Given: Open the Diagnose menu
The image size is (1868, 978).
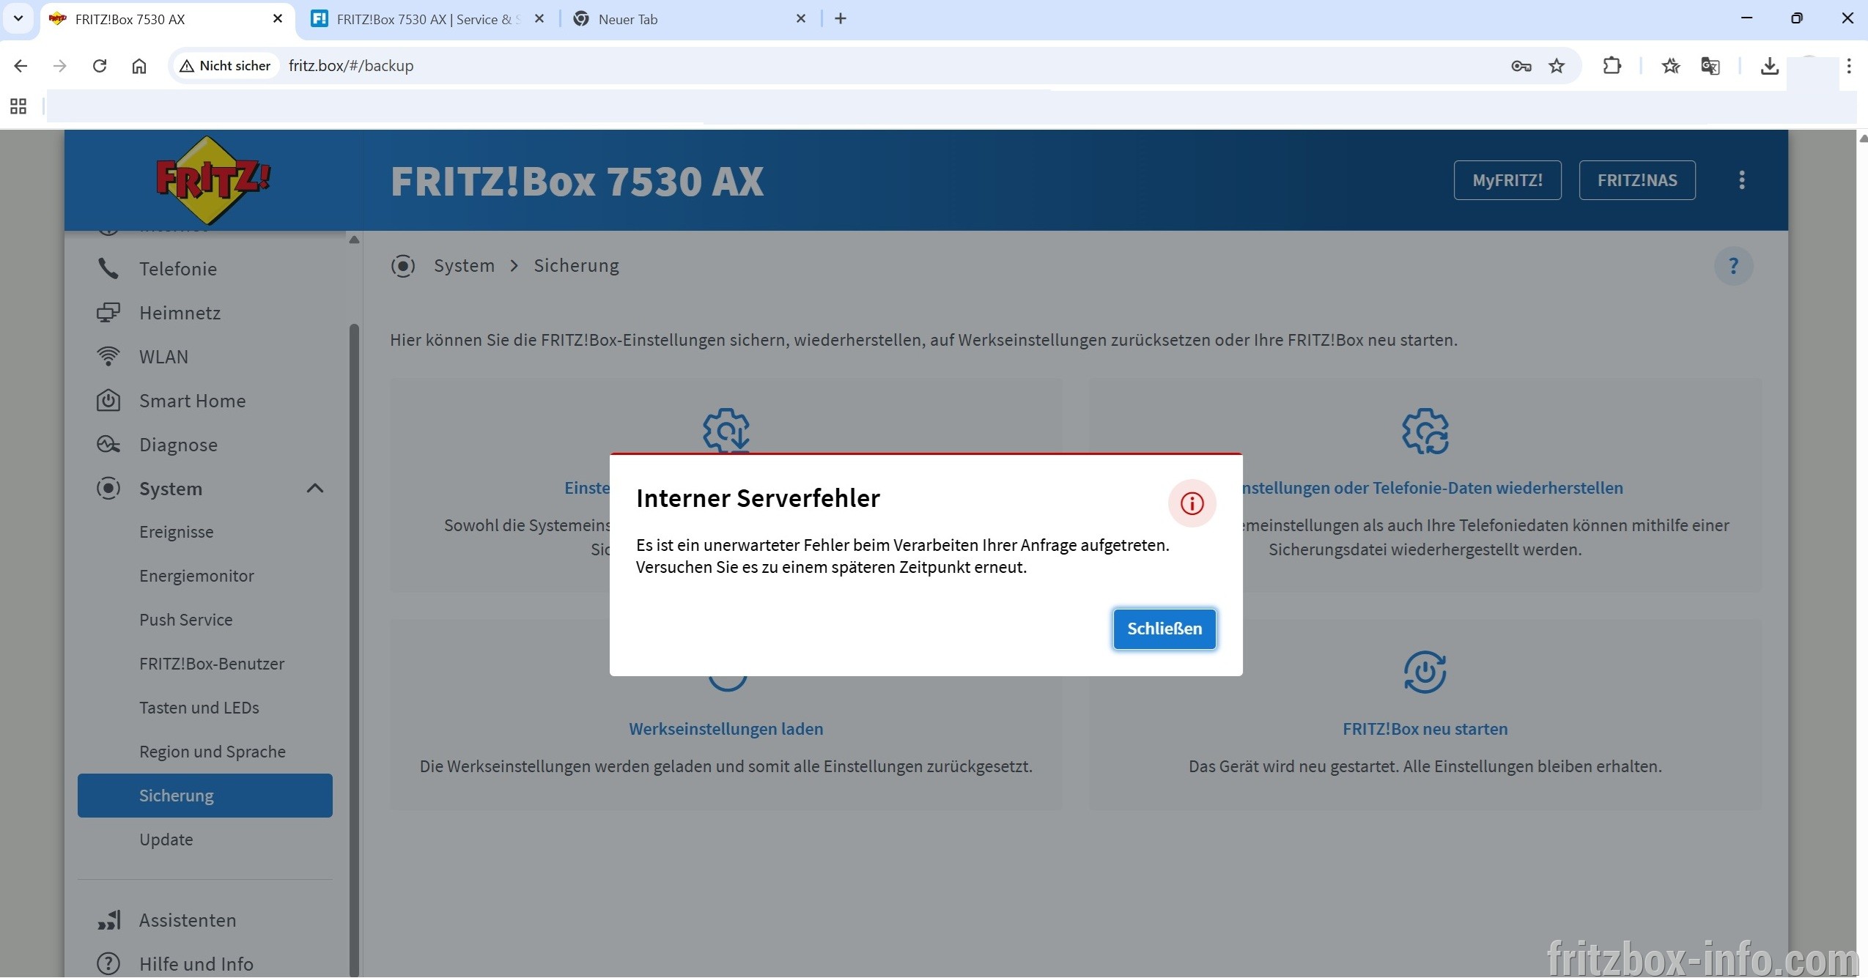Looking at the screenshot, I should 179,445.
